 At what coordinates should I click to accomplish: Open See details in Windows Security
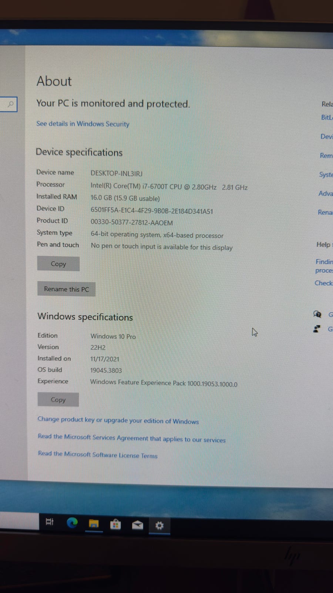click(x=83, y=124)
